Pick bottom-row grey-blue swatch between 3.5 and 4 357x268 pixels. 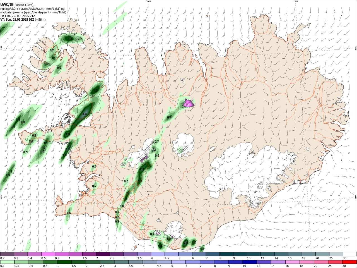[136, 262]
